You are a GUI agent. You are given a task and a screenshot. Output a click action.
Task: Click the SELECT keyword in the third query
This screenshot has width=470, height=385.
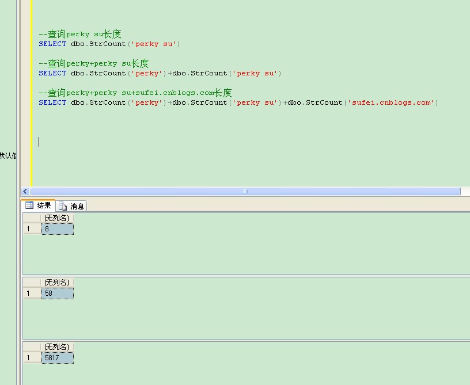point(52,102)
